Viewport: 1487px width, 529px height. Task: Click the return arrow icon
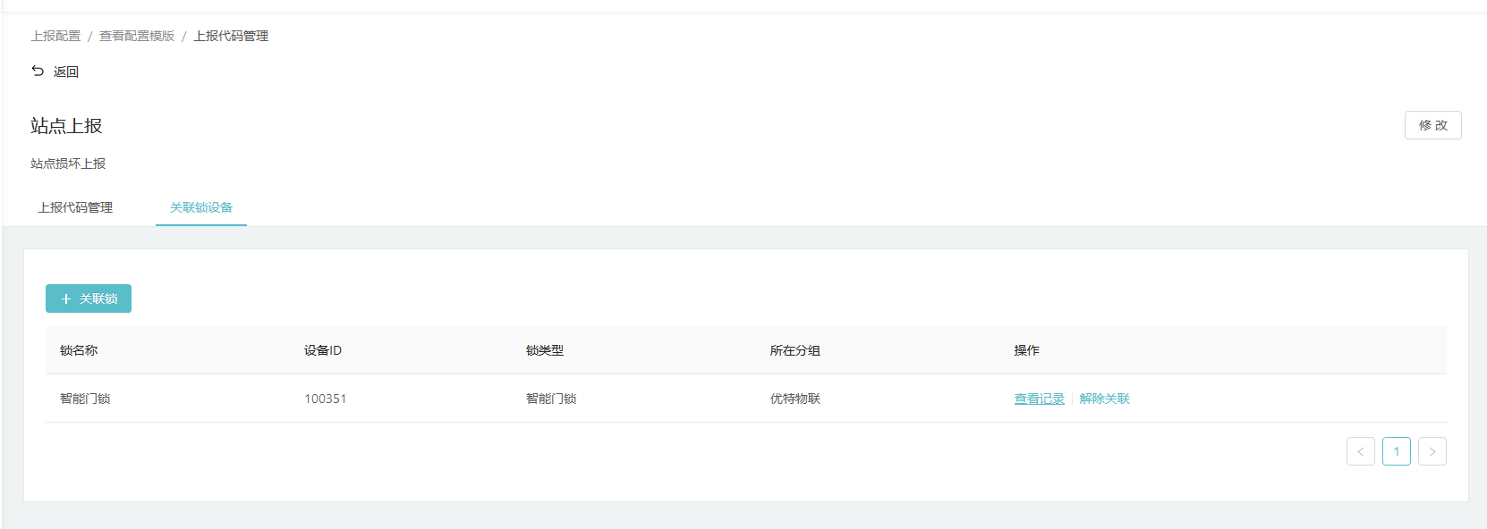[x=38, y=71]
